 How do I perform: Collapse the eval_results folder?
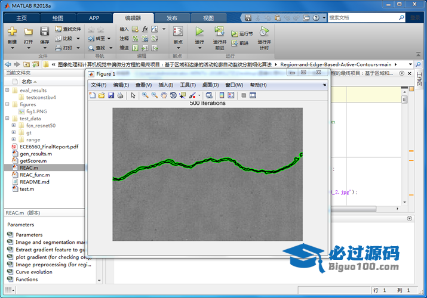pyautogui.click(x=7, y=91)
